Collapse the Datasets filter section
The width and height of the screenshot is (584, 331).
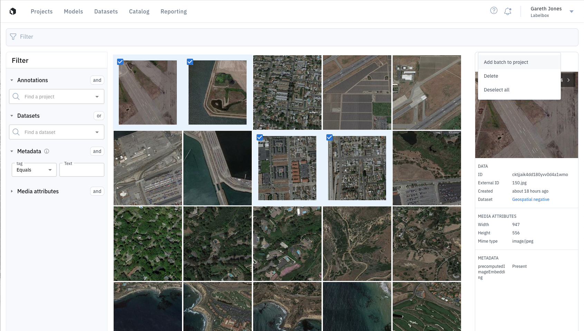[12, 116]
